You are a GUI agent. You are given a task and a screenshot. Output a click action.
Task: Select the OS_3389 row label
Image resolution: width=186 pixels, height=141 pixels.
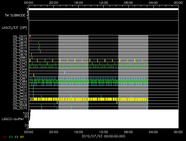click(x=20, y=81)
